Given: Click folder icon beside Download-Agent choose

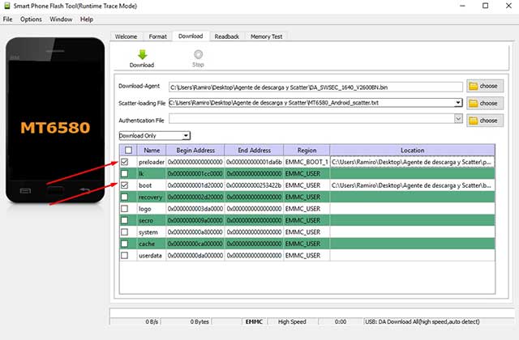Looking at the screenshot, I should (x=474, y=87).
